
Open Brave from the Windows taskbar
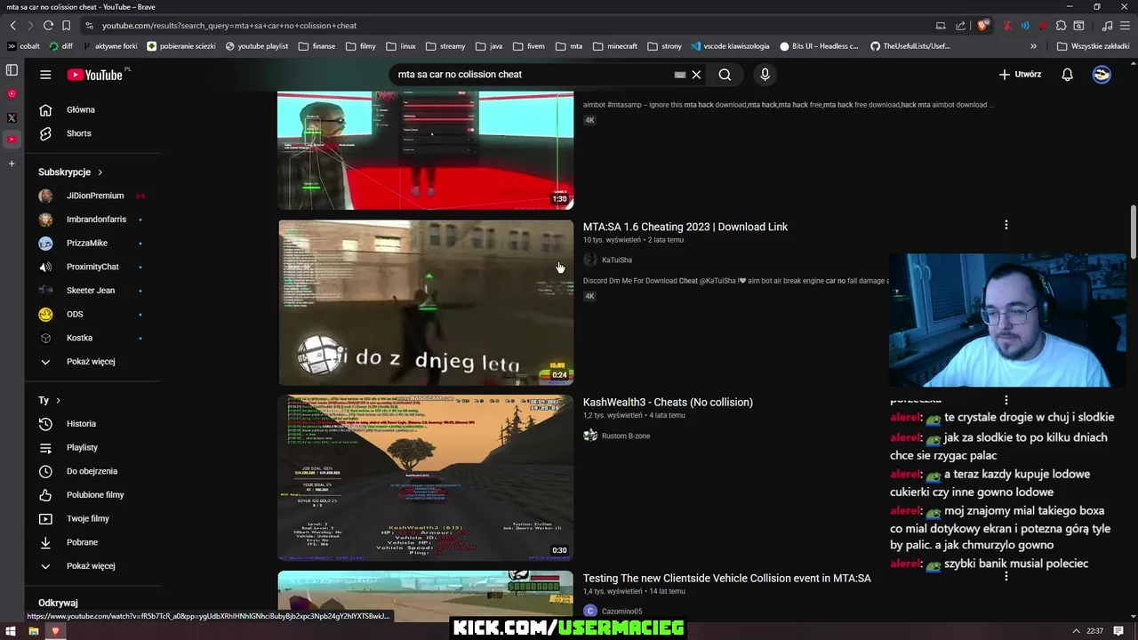(55, 631)
